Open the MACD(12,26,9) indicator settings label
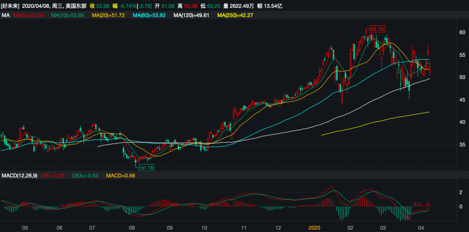This screenshot has height=232, width=469. tap(20, 176)
